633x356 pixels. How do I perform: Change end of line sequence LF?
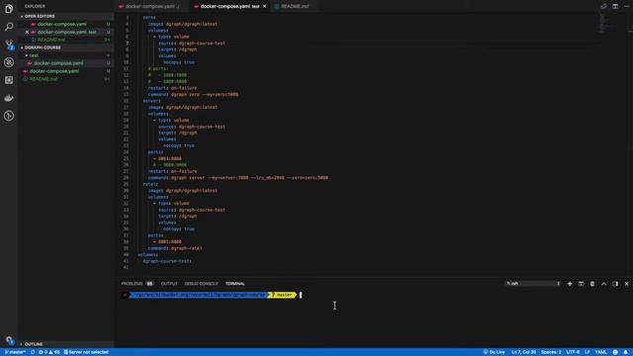588,352
